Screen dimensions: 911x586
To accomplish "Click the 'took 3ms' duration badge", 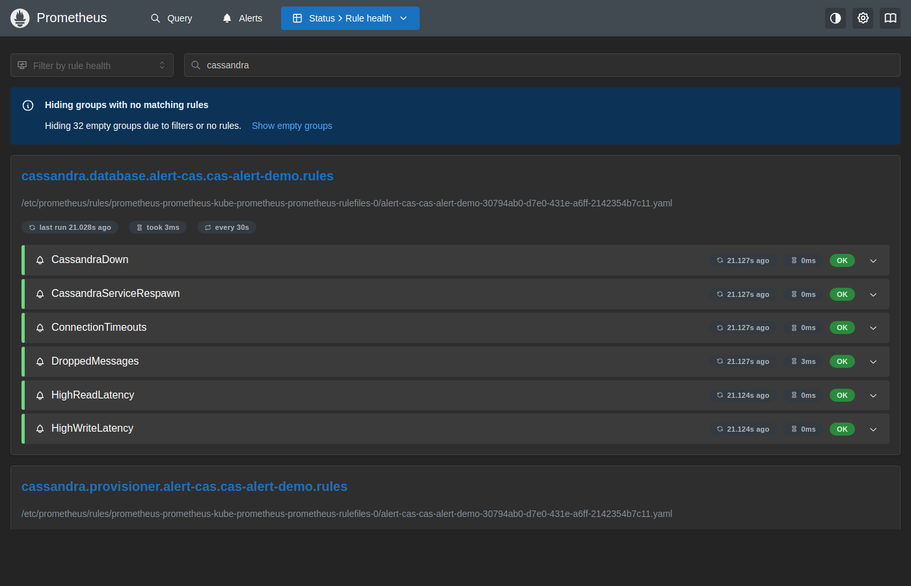I will 158,227.
